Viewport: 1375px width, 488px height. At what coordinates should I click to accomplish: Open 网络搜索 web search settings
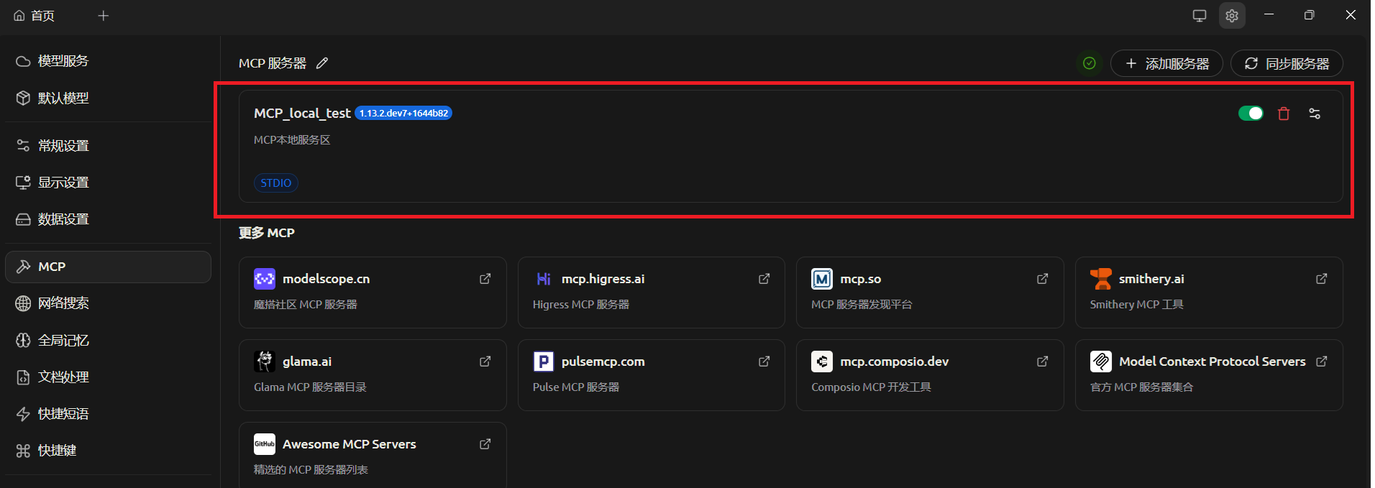[x=108, y=303]
